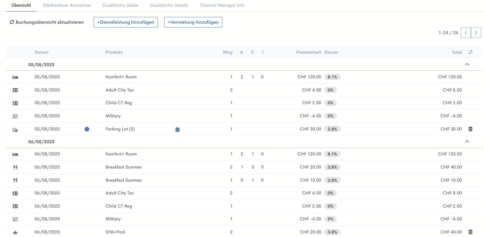
Task: Collapse the 05/08/2025 date group
Action: pos(467,65)
